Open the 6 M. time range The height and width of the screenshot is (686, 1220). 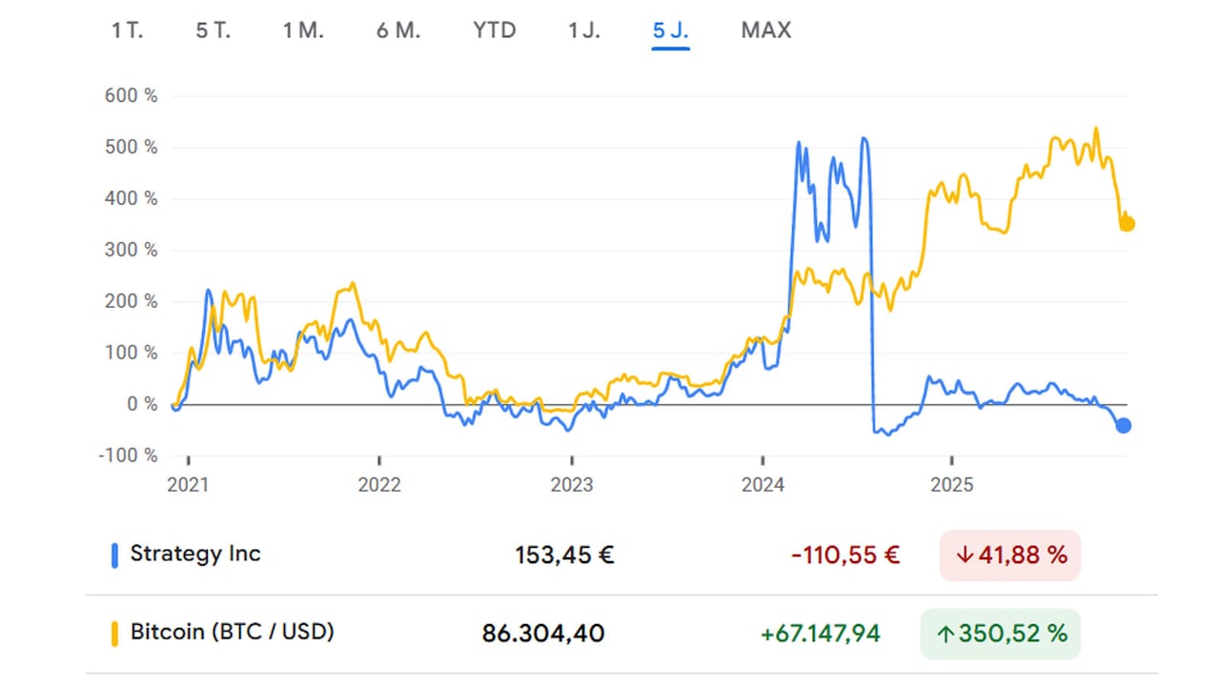[x=398, y=30]
